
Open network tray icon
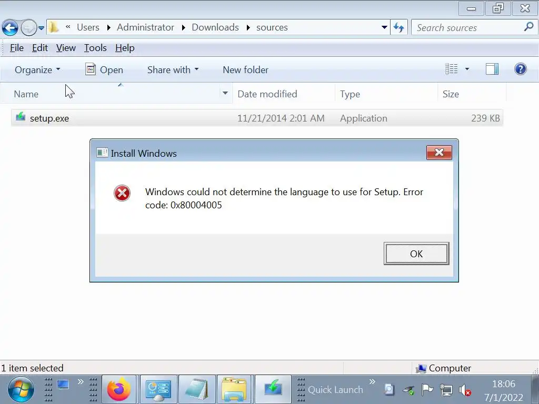pos(446,390)
